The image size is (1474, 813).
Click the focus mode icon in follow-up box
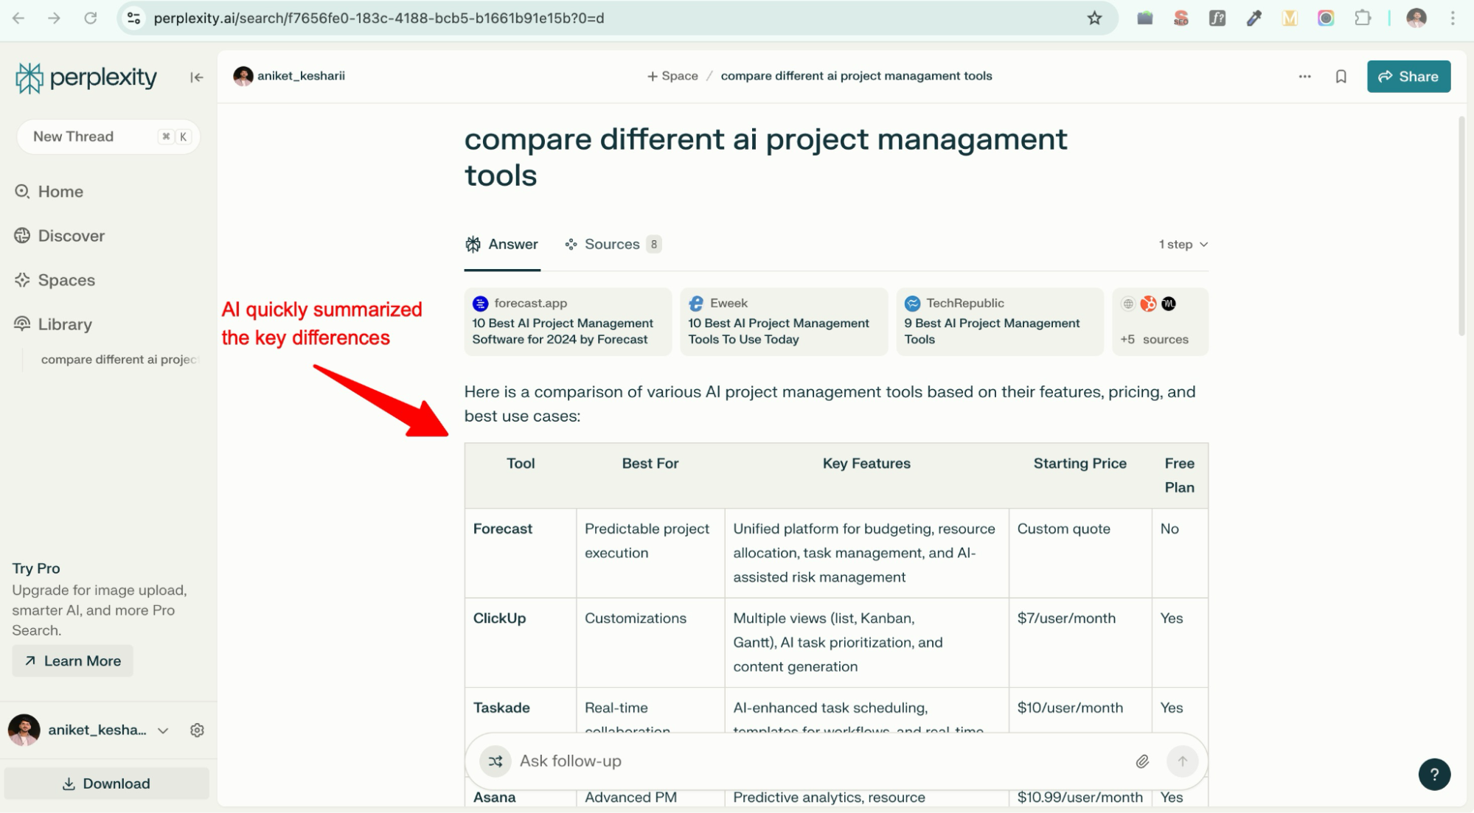pyautogui.click(x=496, y=761)
